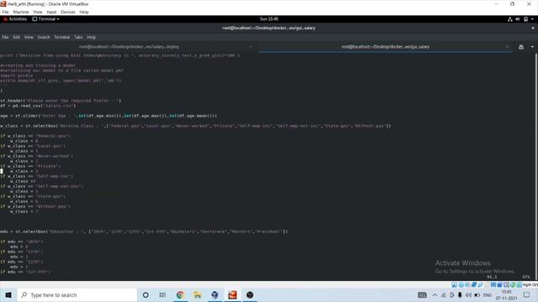The width and height of the screenshot is (538, 302).
Task: Switch to the salary_deploy terminal tab
Action: [x=129, y=47]
